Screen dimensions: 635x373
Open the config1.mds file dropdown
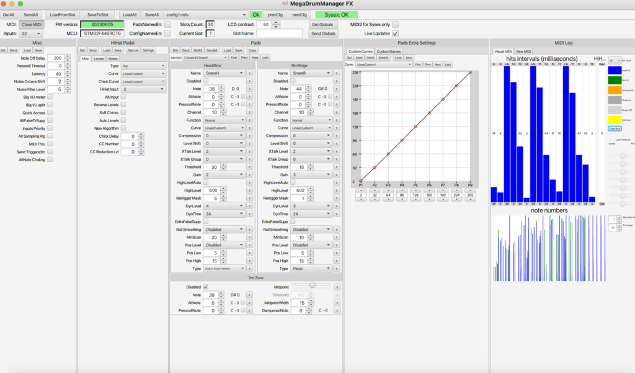tap(205, 15)
